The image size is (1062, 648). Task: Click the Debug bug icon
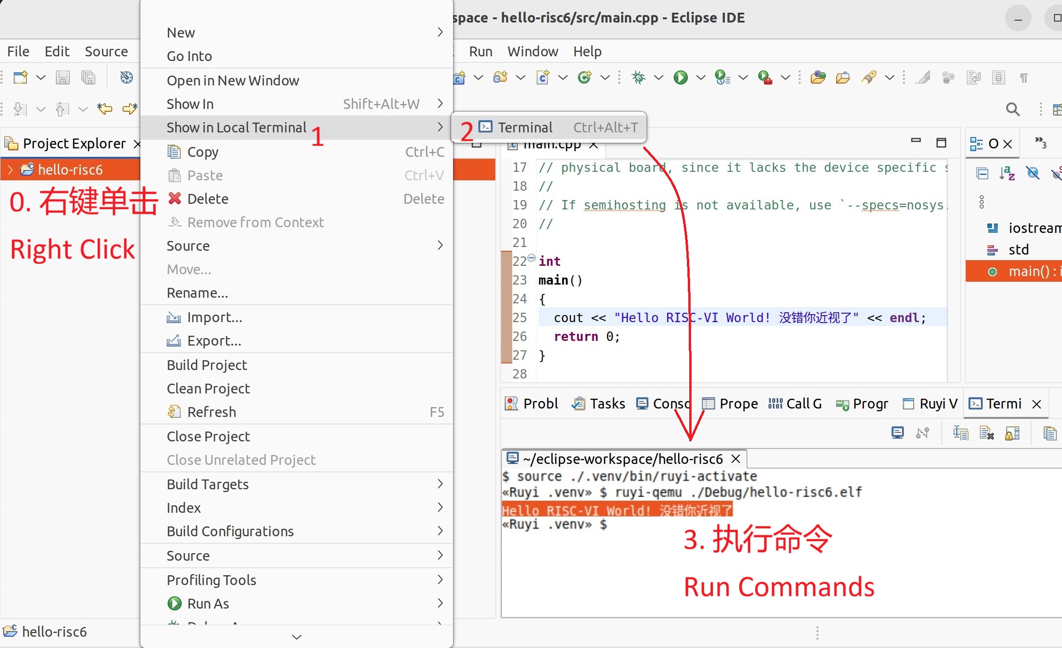tap(639, 77)
